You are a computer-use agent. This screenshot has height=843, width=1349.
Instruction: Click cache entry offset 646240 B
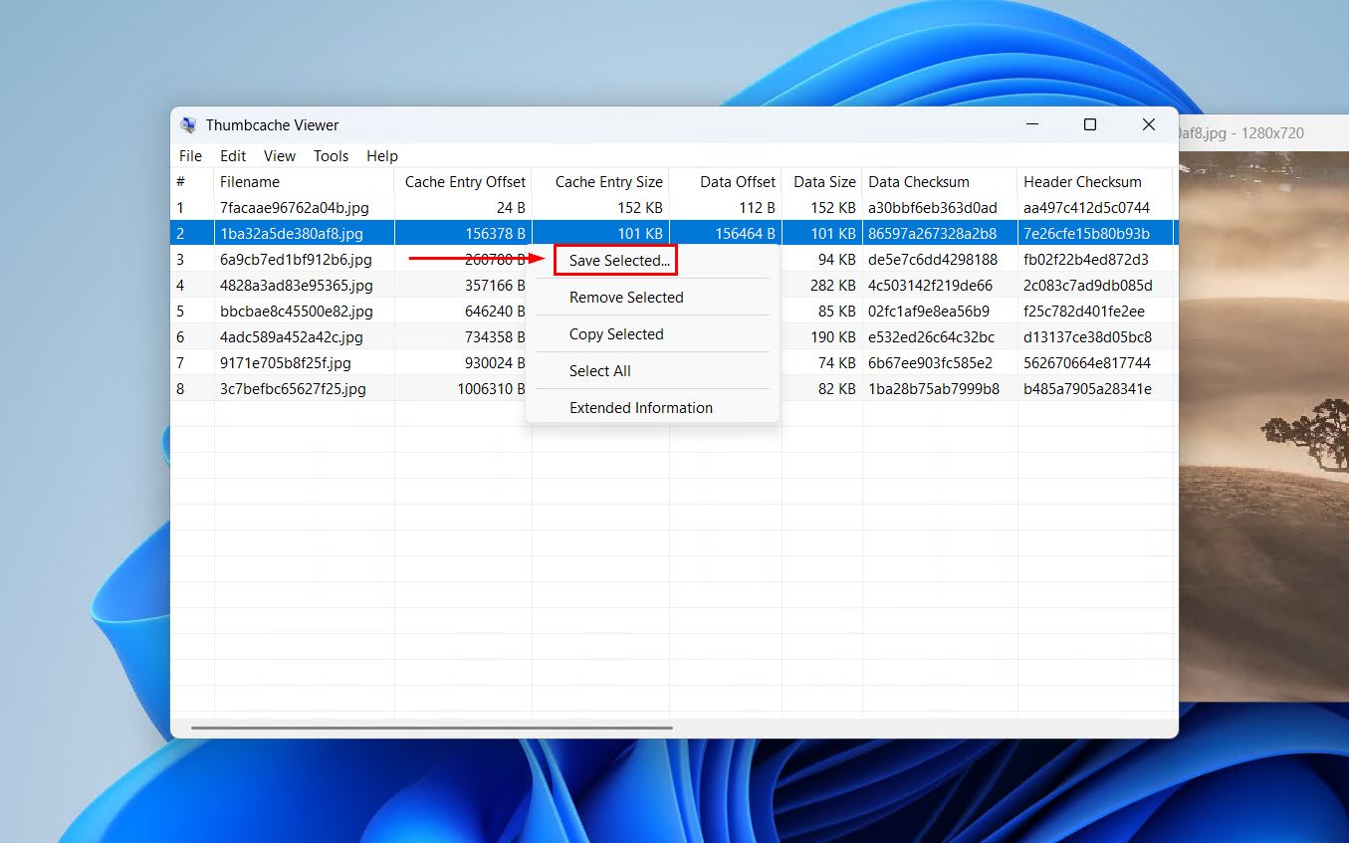click(495, 312)
